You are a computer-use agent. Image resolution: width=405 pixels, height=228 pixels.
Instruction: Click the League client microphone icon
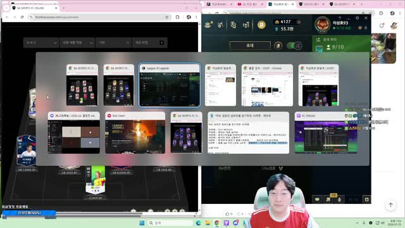(339, 199)
